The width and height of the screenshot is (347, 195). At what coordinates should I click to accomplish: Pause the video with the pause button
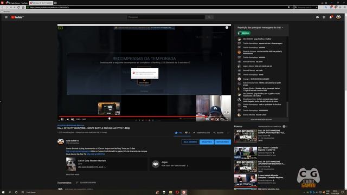click(x=62, y=119)
